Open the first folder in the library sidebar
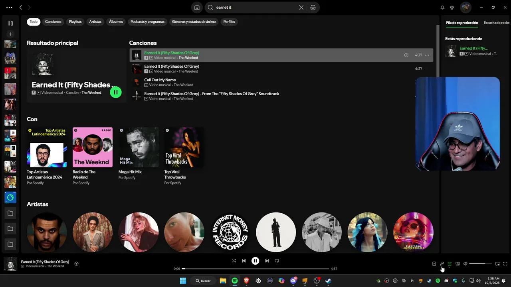511x287 pixels. 10,213
